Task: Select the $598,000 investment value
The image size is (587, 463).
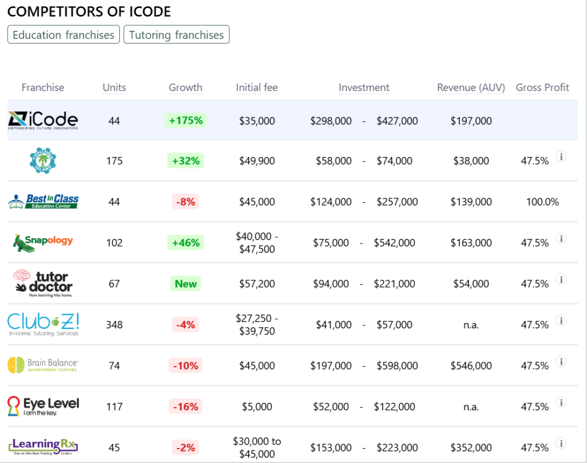Action: [x=397, y=366]
